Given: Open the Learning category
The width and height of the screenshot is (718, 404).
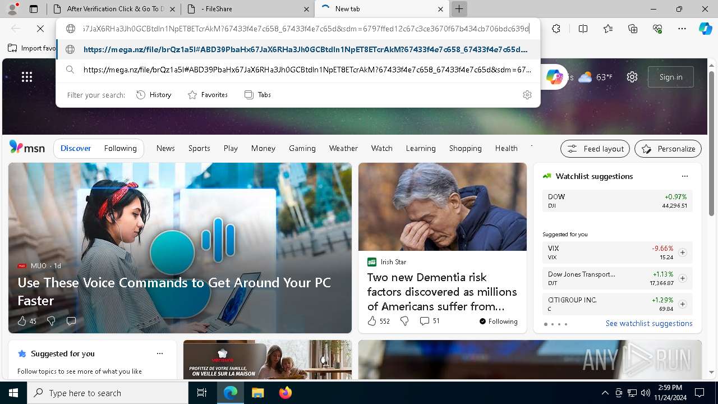Looking at the screenshot, I should click(421, 148).
